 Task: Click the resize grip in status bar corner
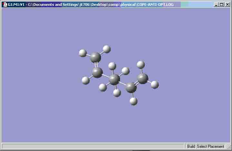(229, 147)
